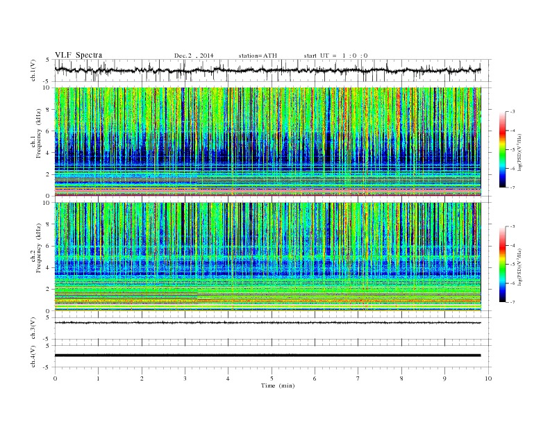
Task: Click the 'ch.3(V)' axis label
Action: [x=33, y=328]
